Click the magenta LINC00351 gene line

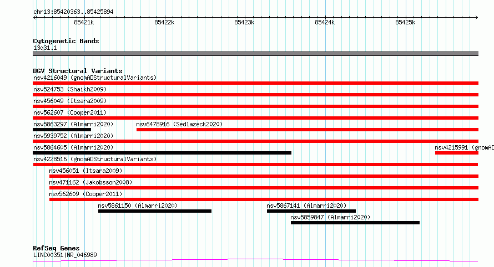pos(255,260)
